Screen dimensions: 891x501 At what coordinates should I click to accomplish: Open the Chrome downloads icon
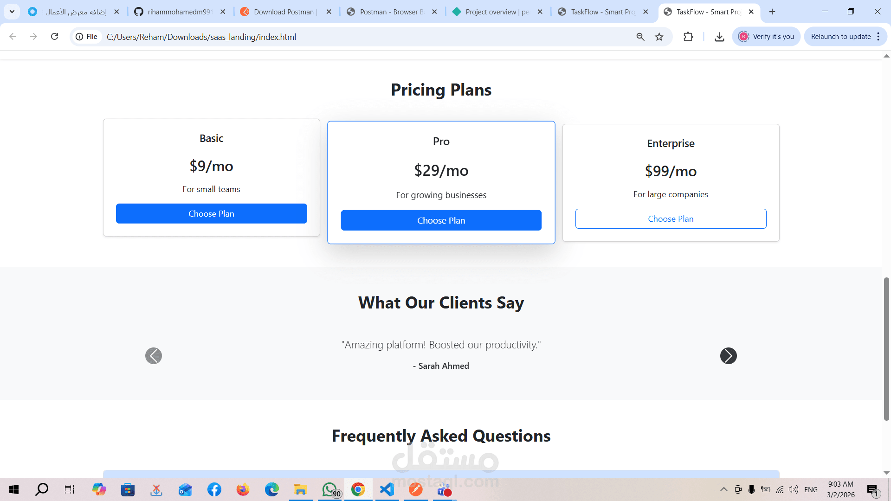(719, 37)
